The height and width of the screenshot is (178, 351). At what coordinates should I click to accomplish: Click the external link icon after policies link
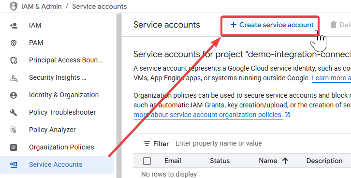(x=287, y=115)
